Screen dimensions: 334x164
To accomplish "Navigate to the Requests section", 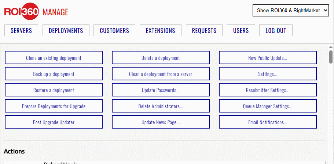I will 204,31.
